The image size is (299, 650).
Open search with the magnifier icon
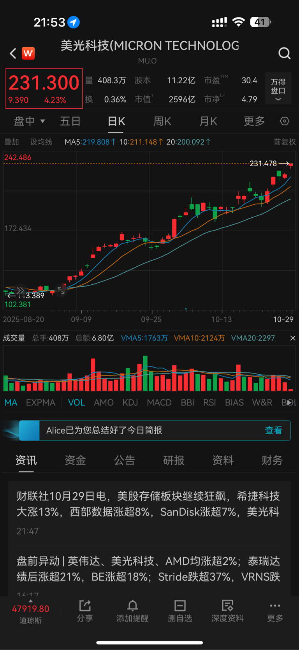pos(285,53)
